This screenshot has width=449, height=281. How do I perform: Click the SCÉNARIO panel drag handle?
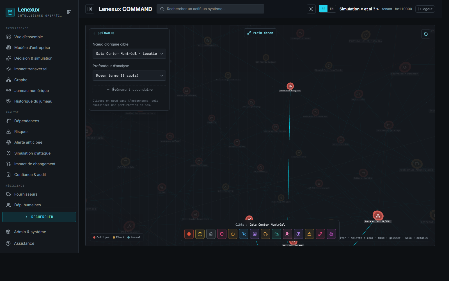pyautogui.click(x=94, y=33)
